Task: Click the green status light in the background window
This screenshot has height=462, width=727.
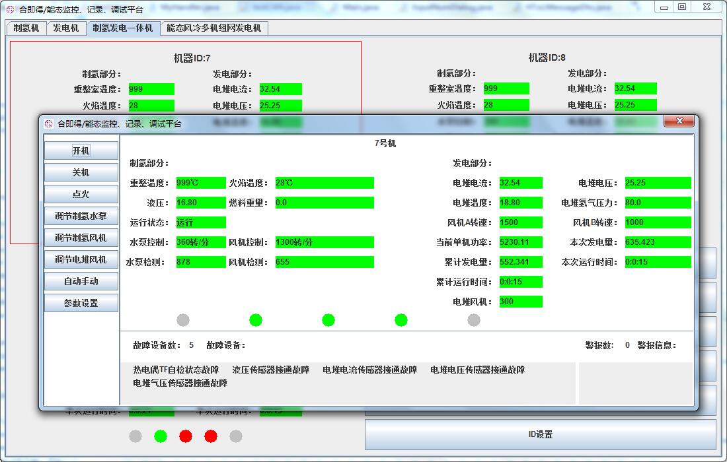Action: pyautogui.click(x=161, y=436)
